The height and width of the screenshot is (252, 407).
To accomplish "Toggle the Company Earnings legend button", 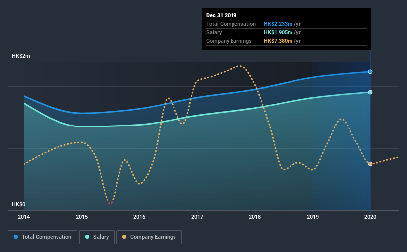I will [x=149, y=237].
